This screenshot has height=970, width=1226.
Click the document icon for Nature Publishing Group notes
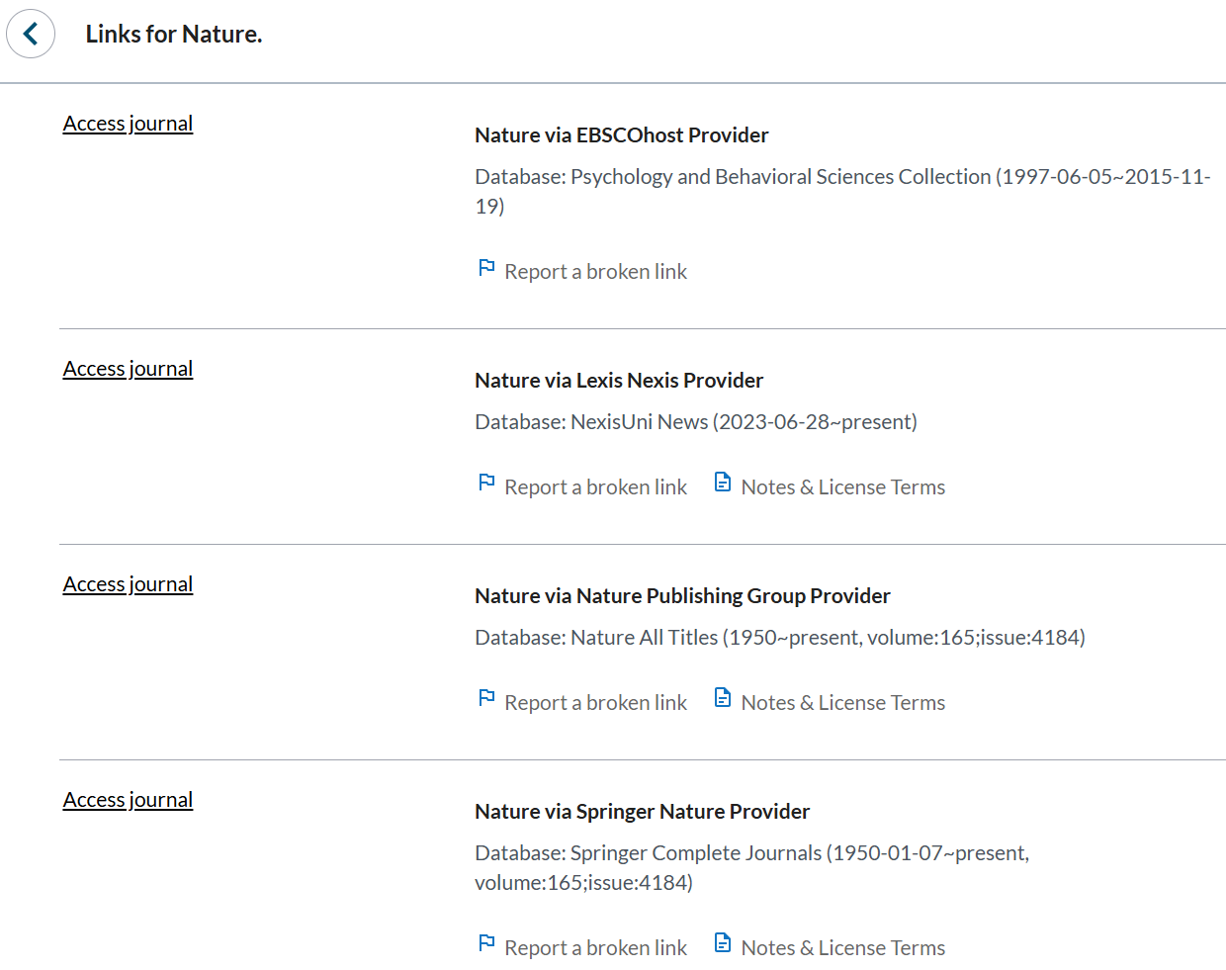click(x=723, y=699)
